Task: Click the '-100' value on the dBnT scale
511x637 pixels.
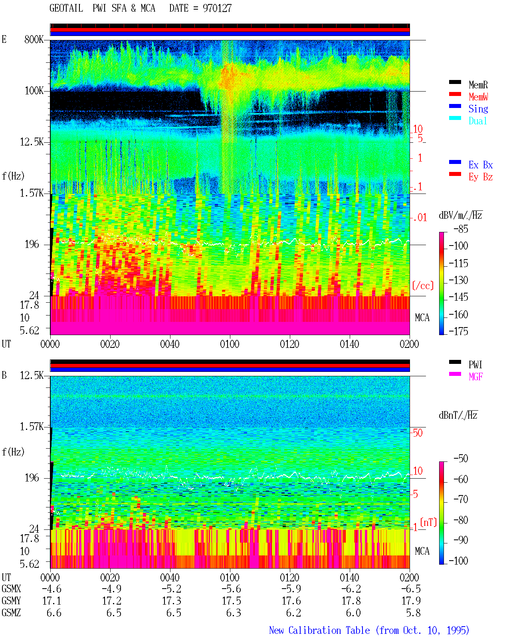Action: (458, 561)
